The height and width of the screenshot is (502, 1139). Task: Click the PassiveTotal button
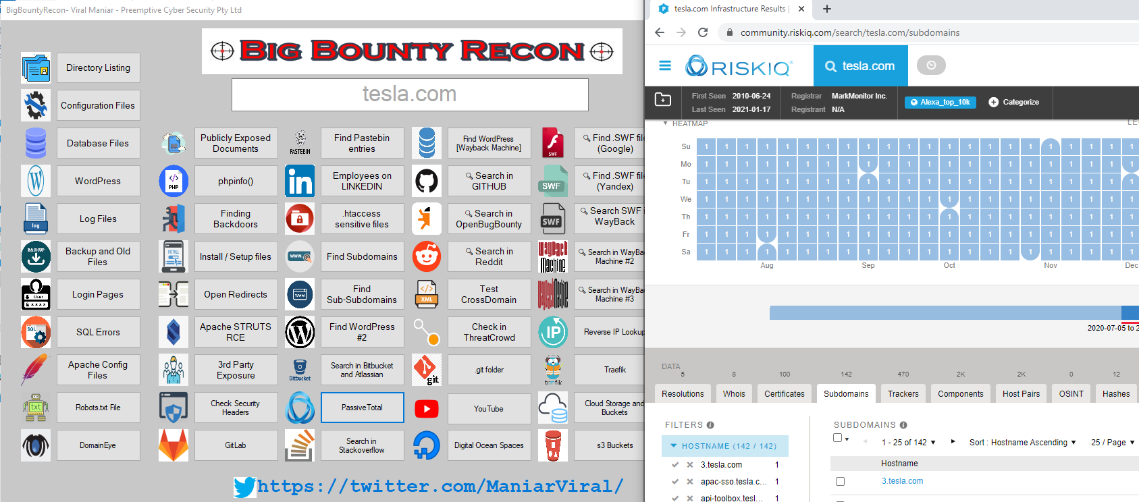click(362, 408)
